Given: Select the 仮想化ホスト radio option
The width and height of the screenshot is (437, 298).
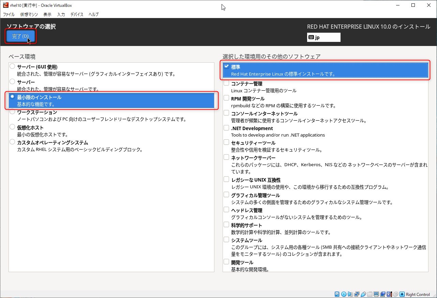Looking at the screenshot, I should [x=12, y=127].
